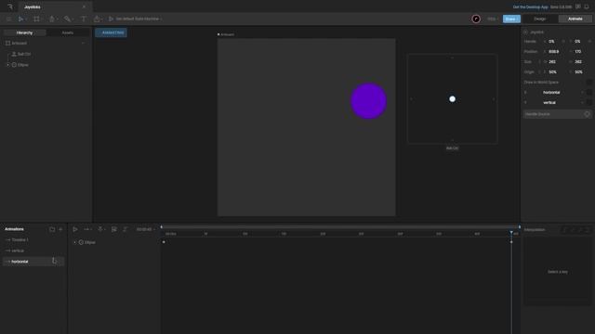Select the Ellipse shape icon in hierarchy
This screenshot has height=334, width=595.
[x=14, y=65]
